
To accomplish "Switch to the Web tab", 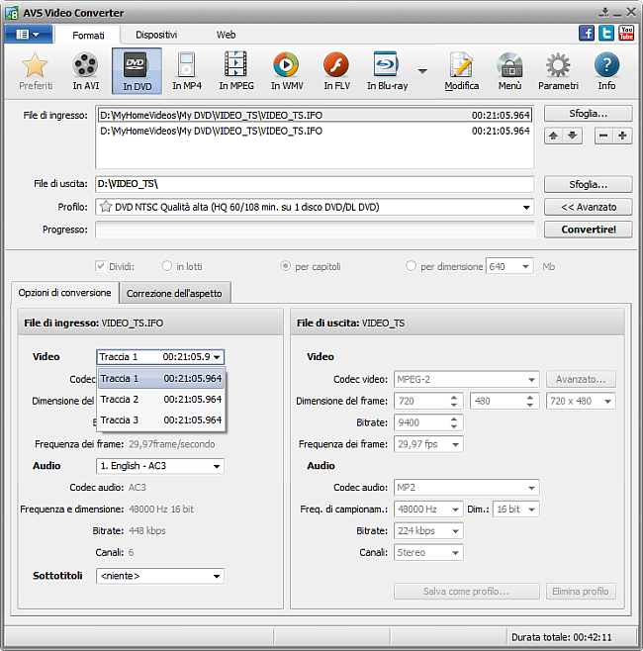I will pos(226,35).
